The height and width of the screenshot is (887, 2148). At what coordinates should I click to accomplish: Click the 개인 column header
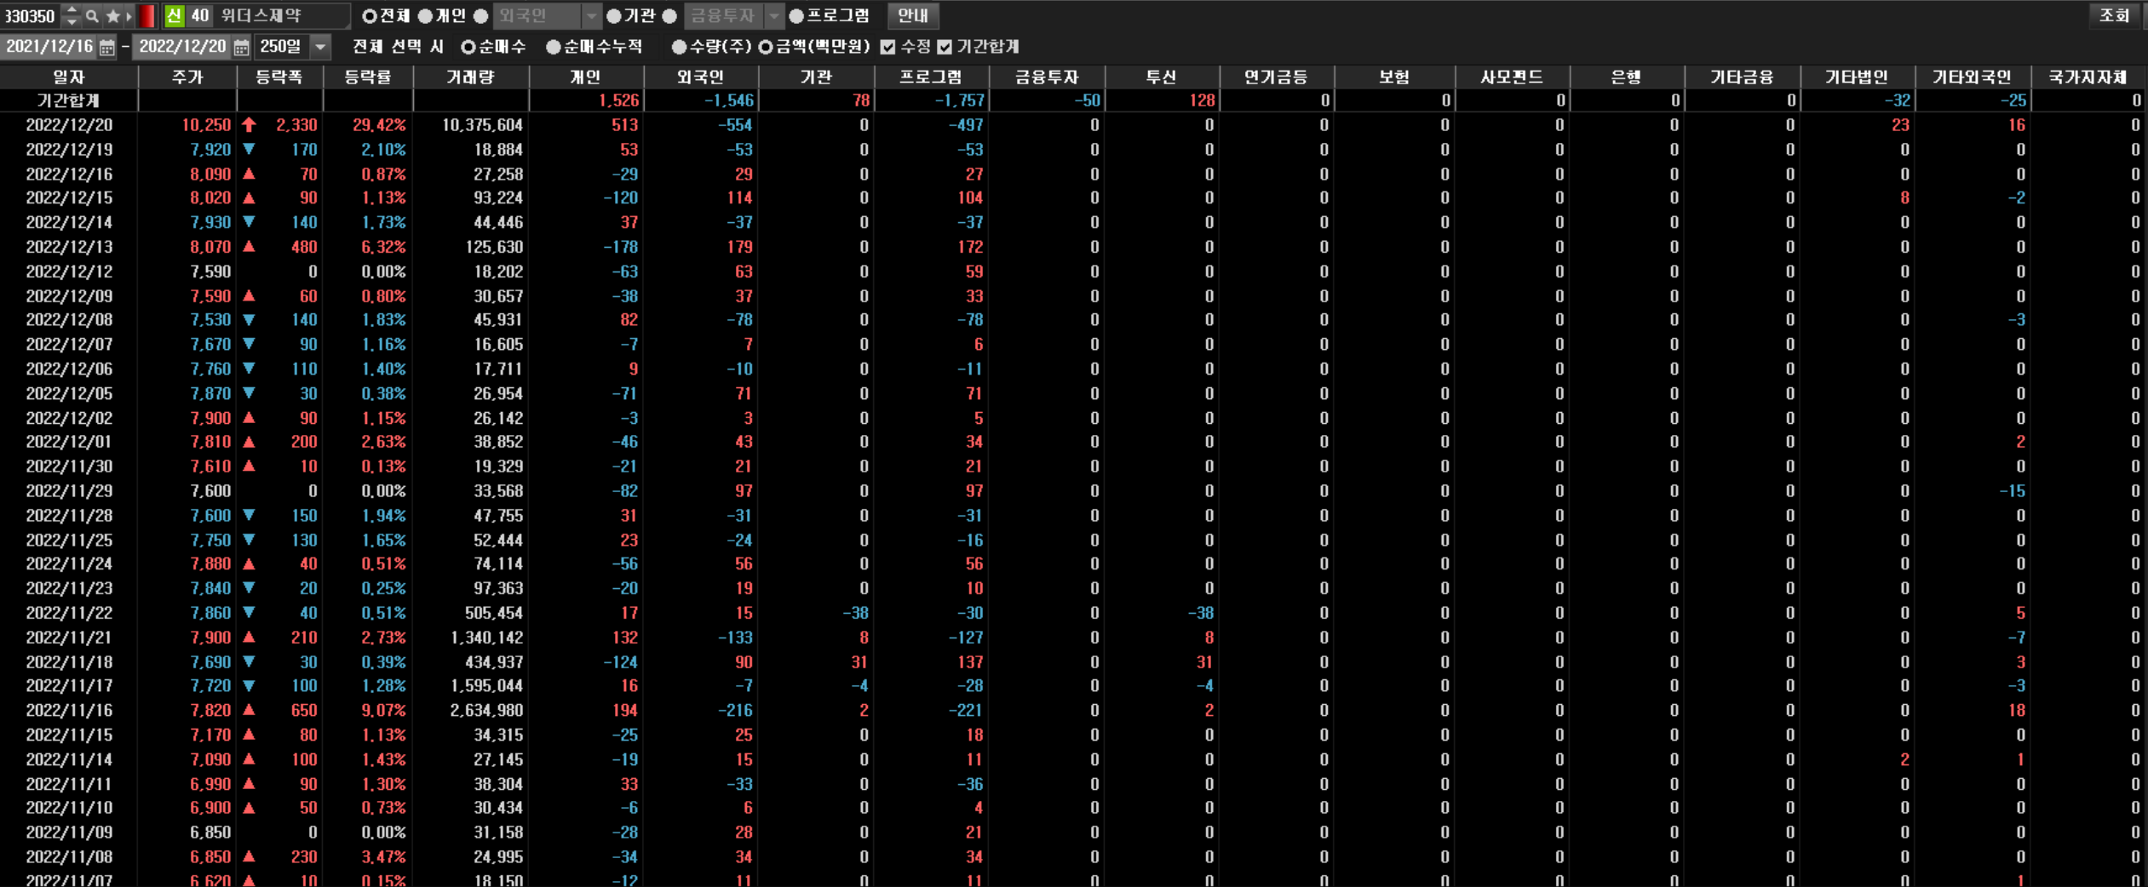586,77
